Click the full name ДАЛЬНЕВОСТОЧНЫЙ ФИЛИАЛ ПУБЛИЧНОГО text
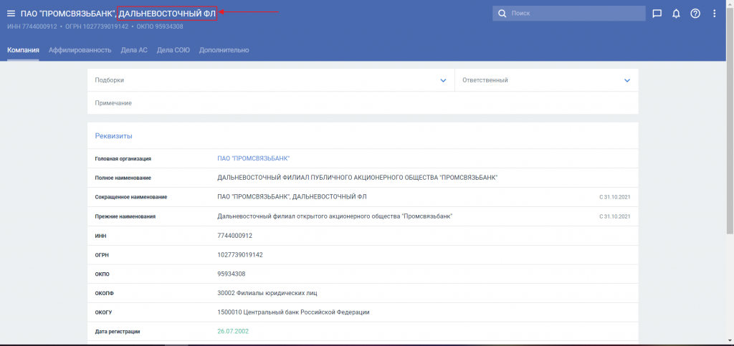The width and height of the screenshot is (734, 346). [358, 178]
